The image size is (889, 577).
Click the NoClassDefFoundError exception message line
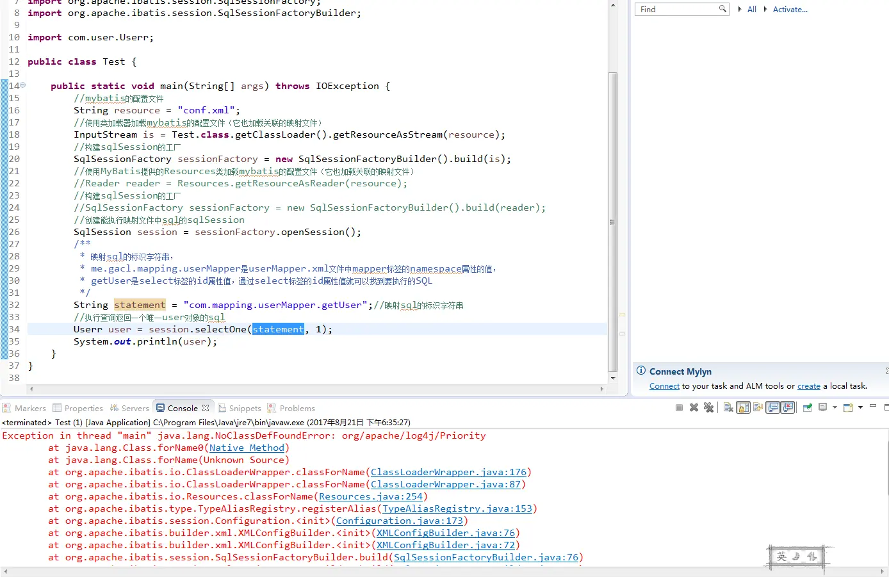[244, 435]
